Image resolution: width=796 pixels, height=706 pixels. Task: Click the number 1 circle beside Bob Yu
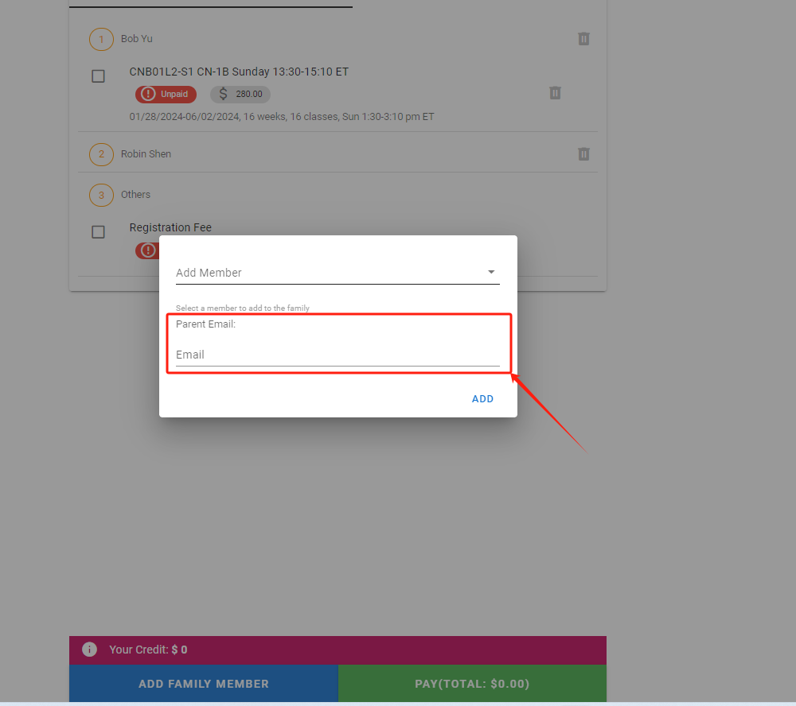pos(101,39)
